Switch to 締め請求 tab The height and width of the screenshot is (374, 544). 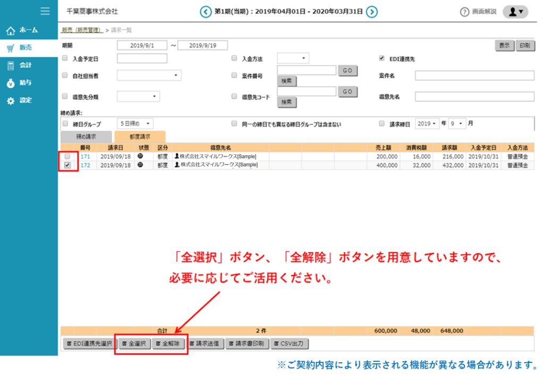(87, 137)
